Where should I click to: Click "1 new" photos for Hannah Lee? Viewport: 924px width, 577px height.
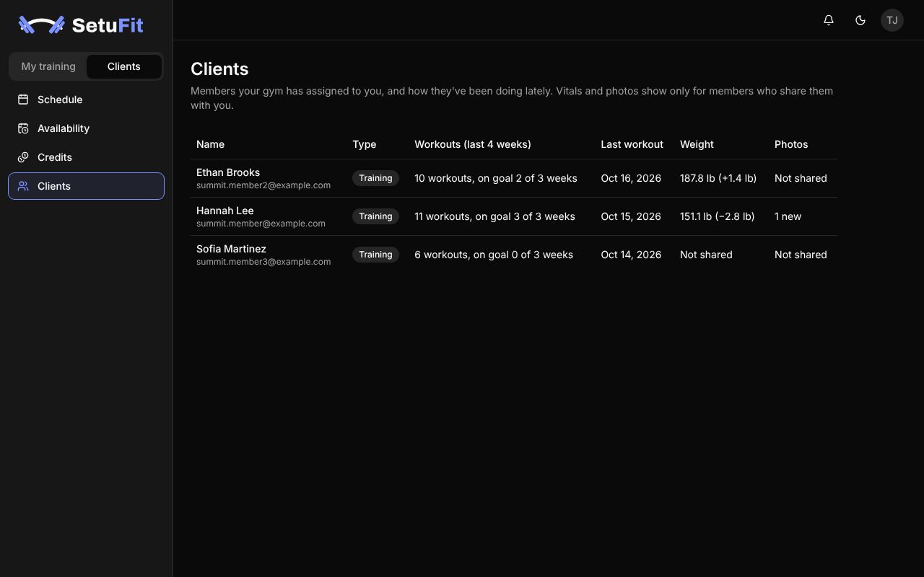coord(788,216)
